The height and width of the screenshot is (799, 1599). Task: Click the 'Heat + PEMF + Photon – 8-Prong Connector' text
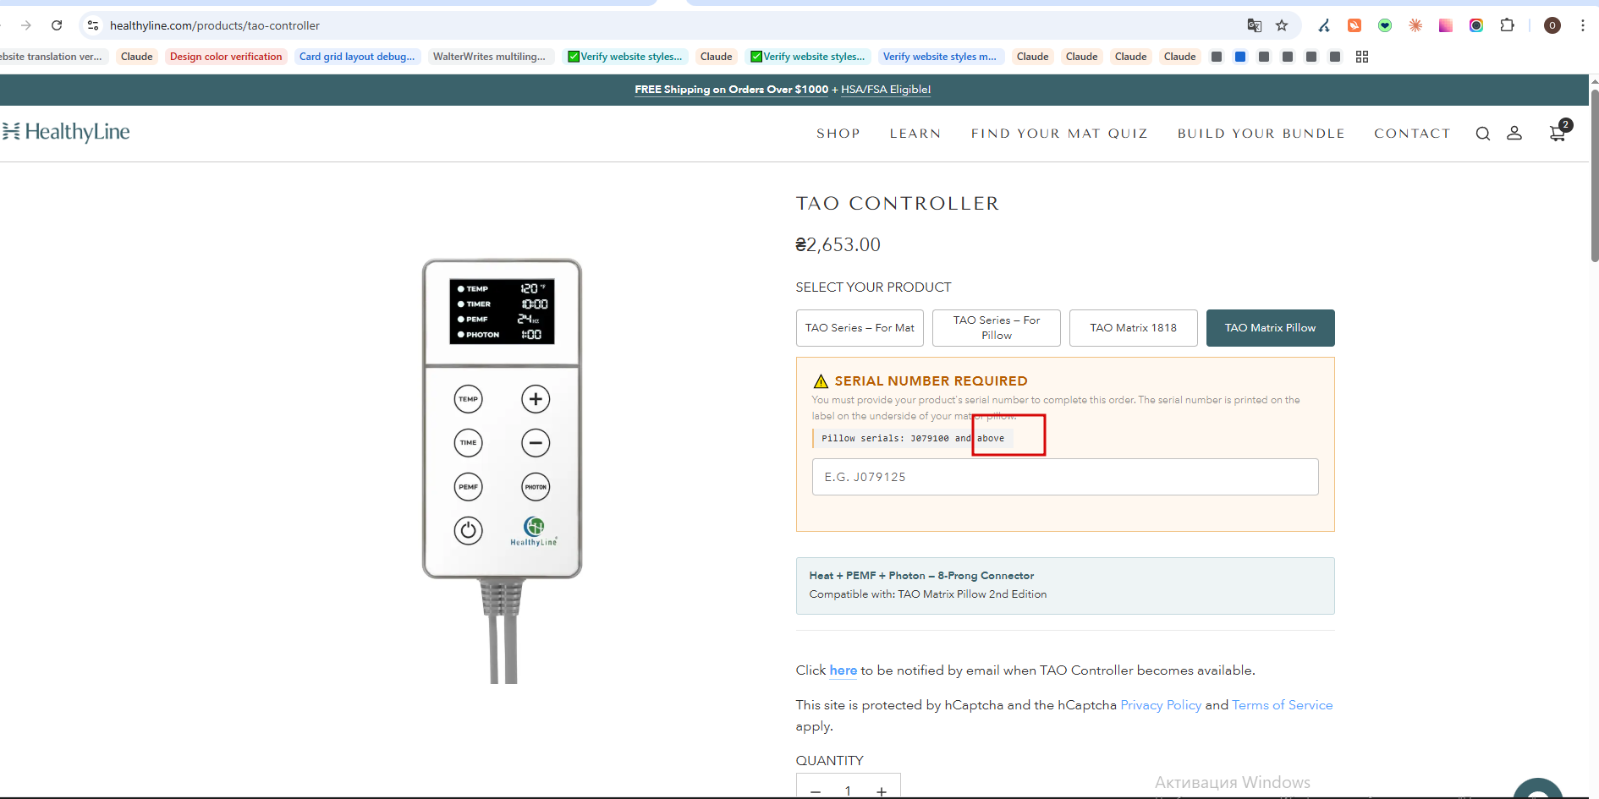point(922,576)
